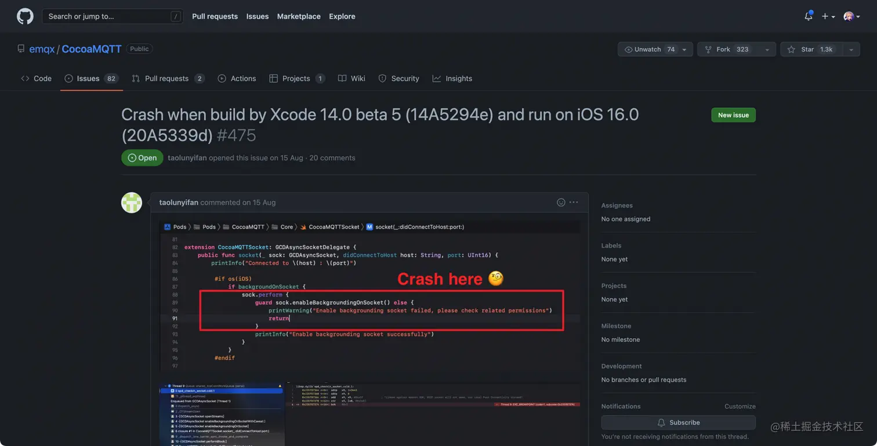877x446 pixels.
Task: Click the star count 1.3k
Action: point(826,49)
